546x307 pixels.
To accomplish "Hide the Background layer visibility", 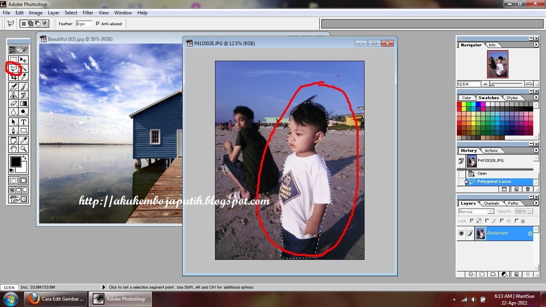I will (461, 233).
